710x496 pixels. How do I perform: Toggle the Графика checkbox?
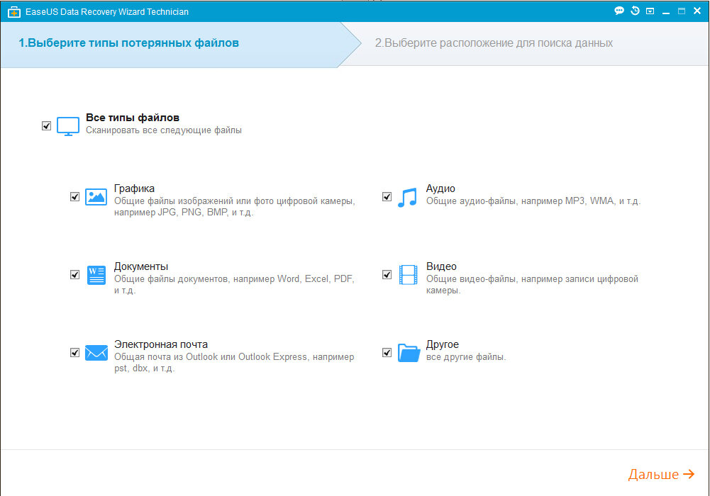click(x=74, y=197)
